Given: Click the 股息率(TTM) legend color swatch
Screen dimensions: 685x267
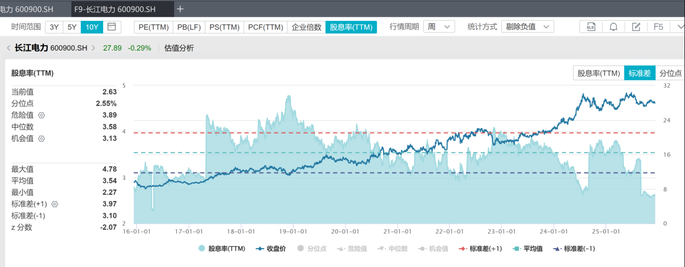Looking at the screenshot, I should click(x=202, y=249).
